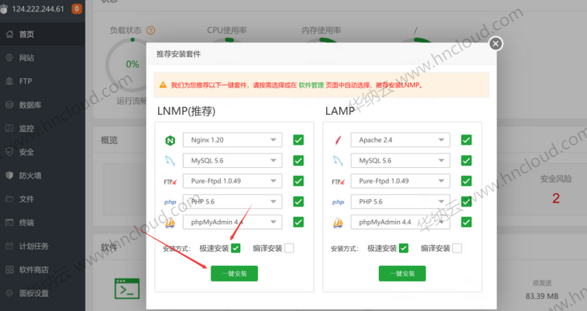Image resolution: width=587 pixels, height=311 pixels.
Task: Click the 负载状态 help question mark icon
Action: [x=151, y=30]
